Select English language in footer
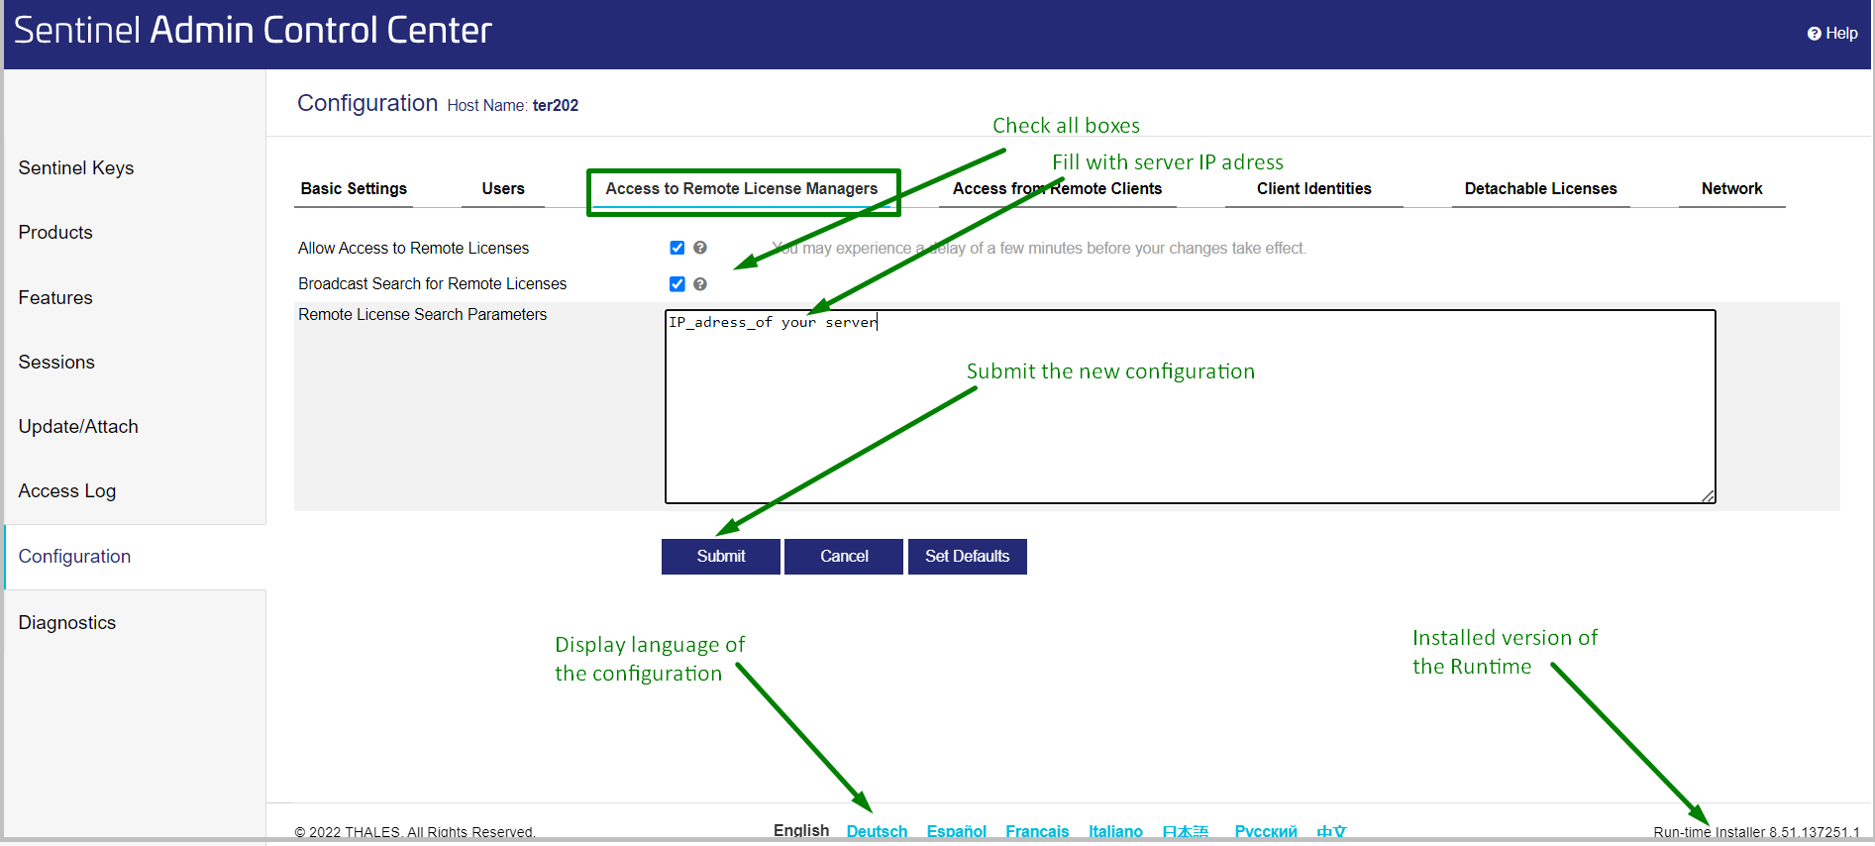 (801, 830)
